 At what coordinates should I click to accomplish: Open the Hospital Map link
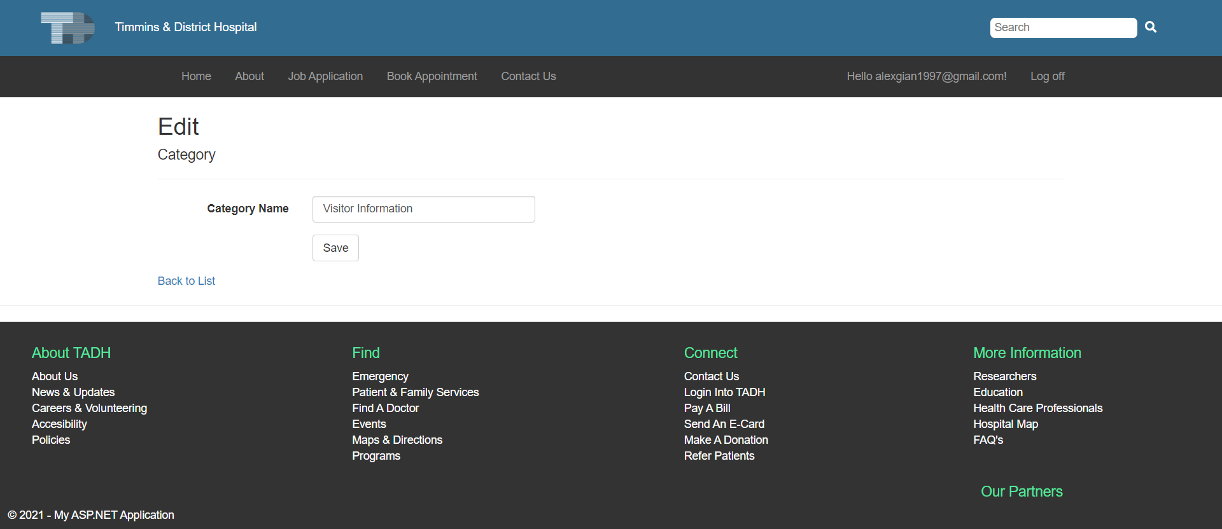1005,424
